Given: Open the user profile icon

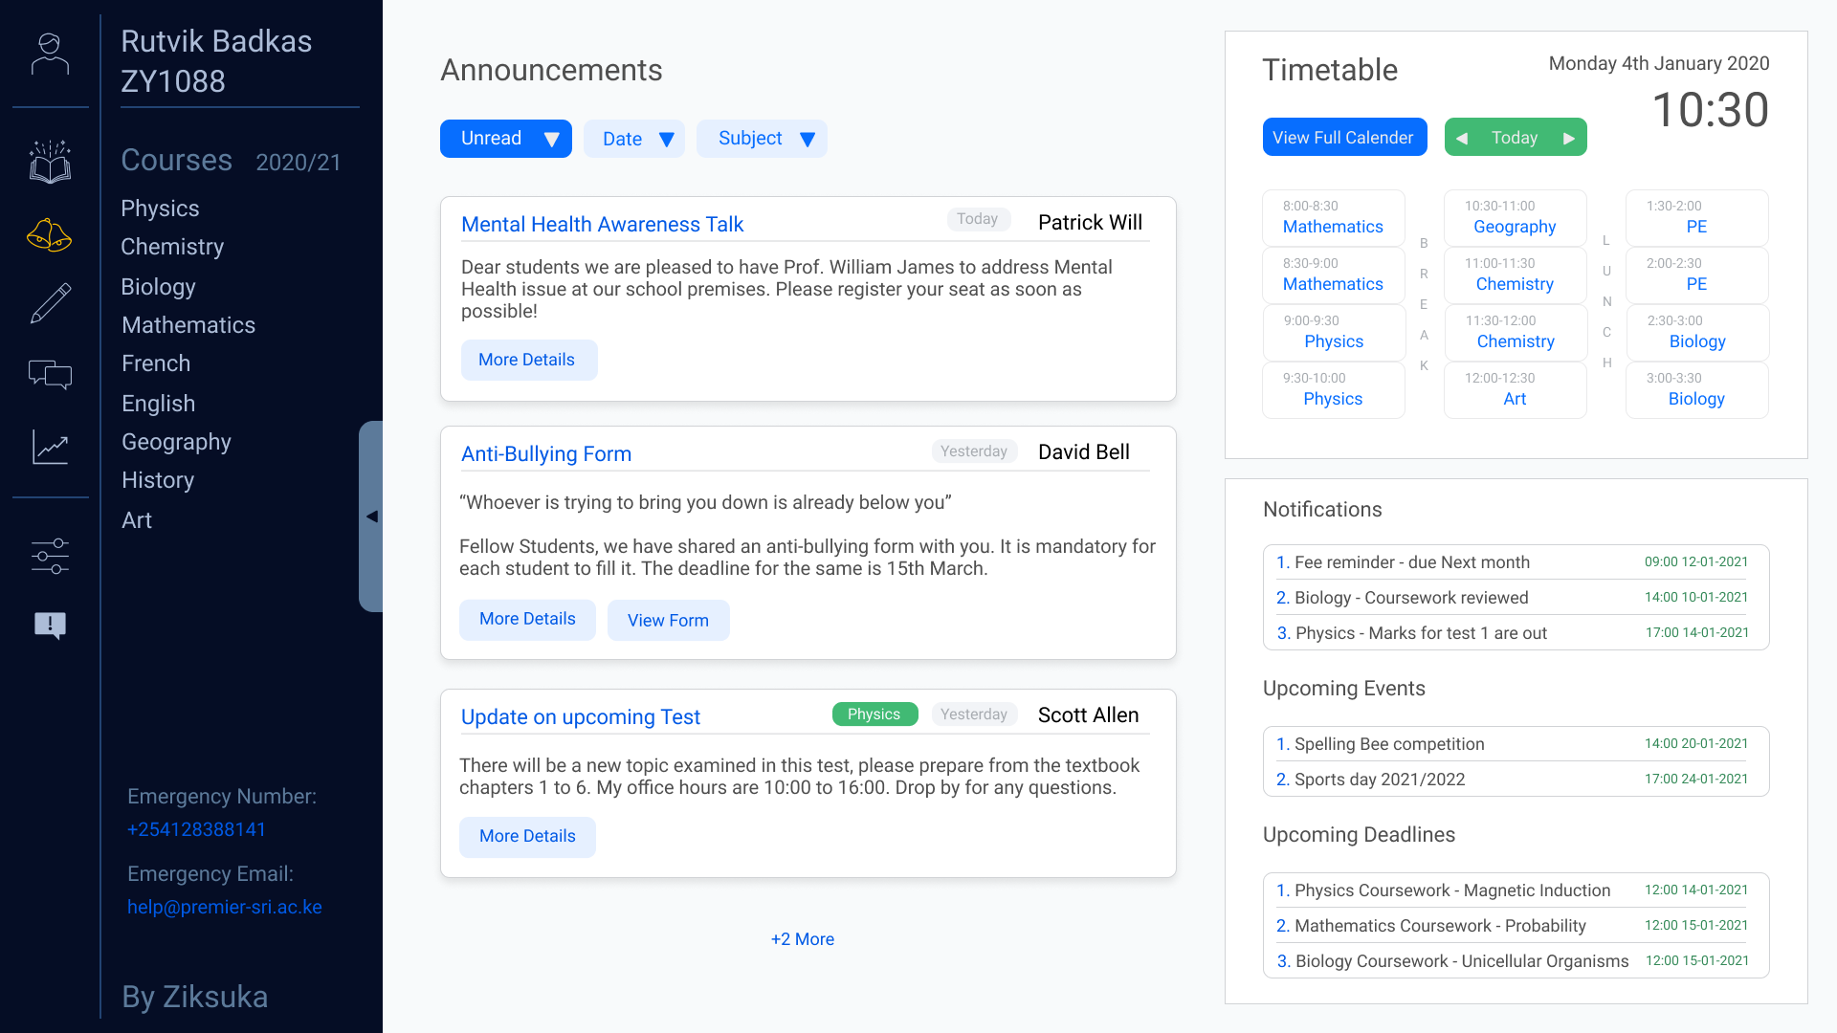Looking at the screenshot, I should pos(50,55).
